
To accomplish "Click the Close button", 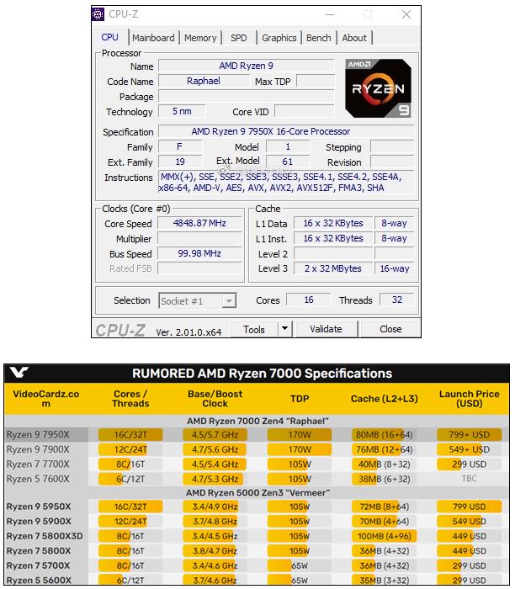I will click(390, 329).
